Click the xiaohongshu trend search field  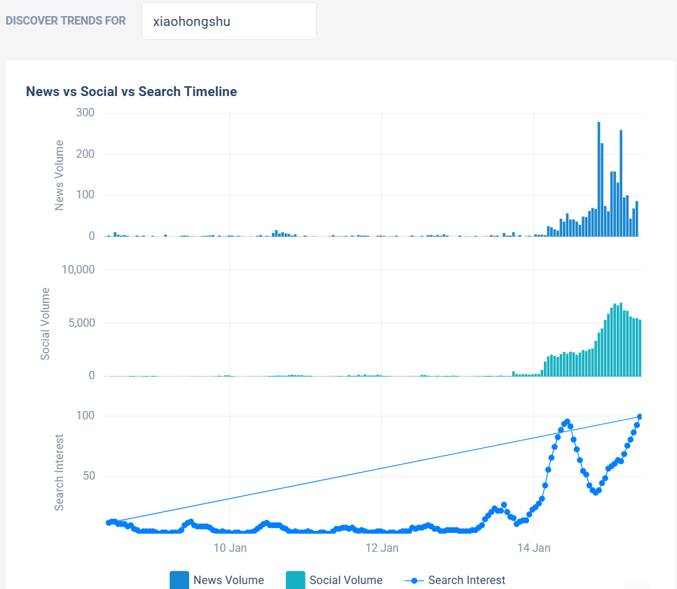pos(229,21)
